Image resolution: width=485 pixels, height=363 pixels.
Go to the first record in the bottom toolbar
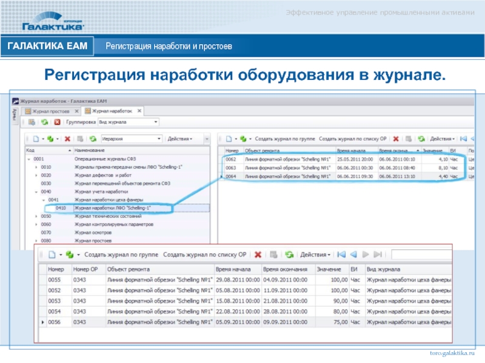coord(341,255)
